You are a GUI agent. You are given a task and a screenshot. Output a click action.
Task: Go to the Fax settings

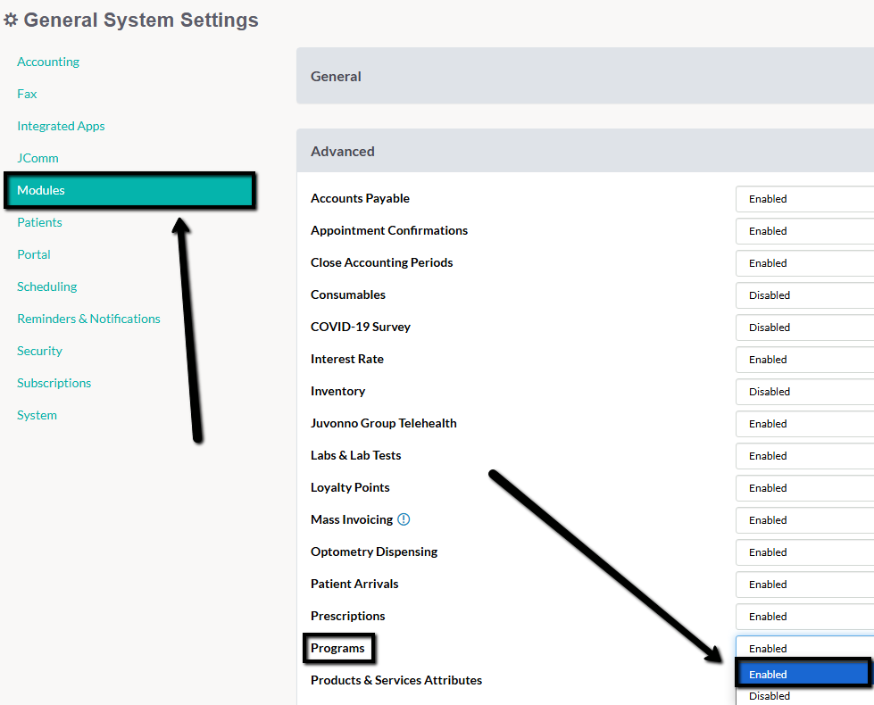coord(27,94)
